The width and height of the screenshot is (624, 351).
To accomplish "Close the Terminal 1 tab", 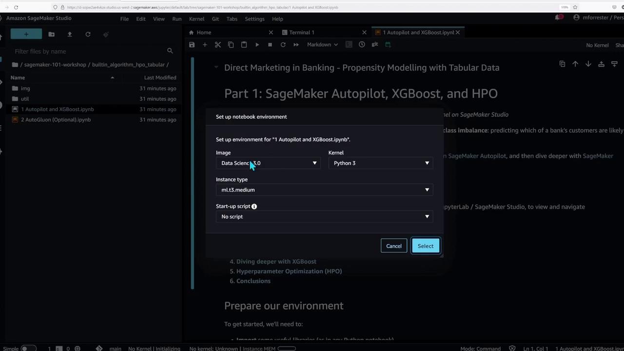I will coord(364,32).
